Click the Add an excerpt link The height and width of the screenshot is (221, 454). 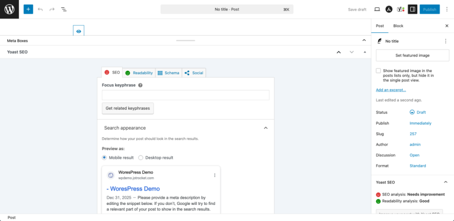[x=391, y=90]
